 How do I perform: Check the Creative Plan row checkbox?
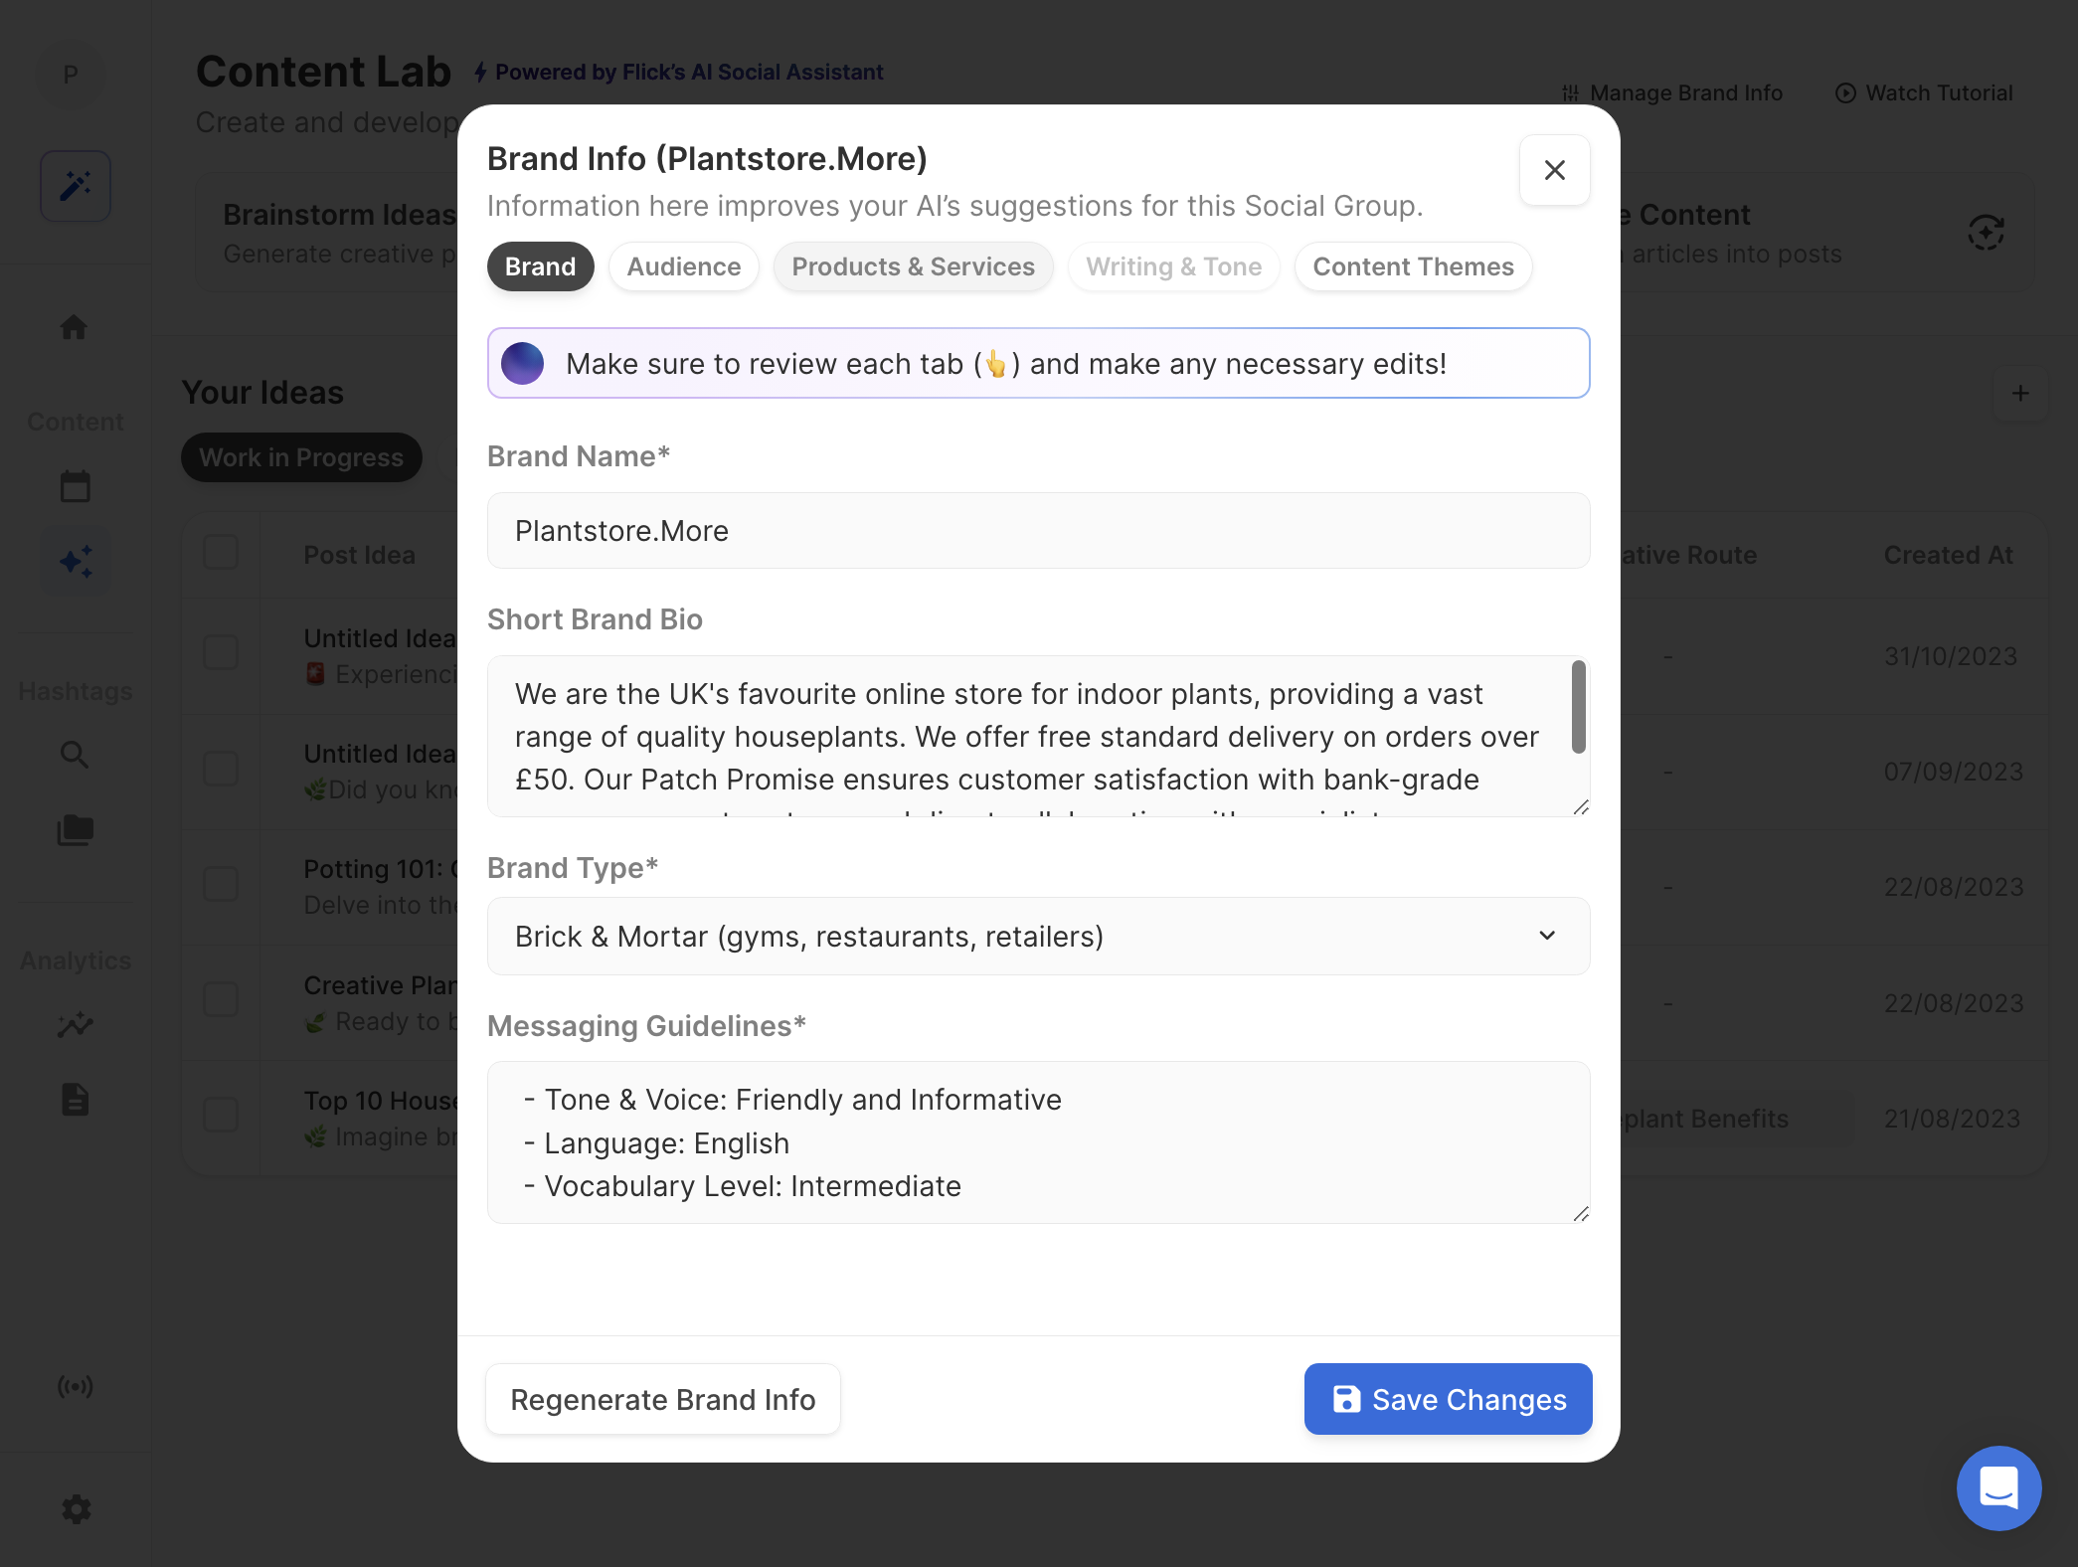click(x=221, y=999)
